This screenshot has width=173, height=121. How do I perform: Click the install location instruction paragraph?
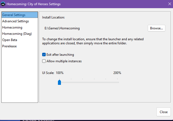coord(93,41)
